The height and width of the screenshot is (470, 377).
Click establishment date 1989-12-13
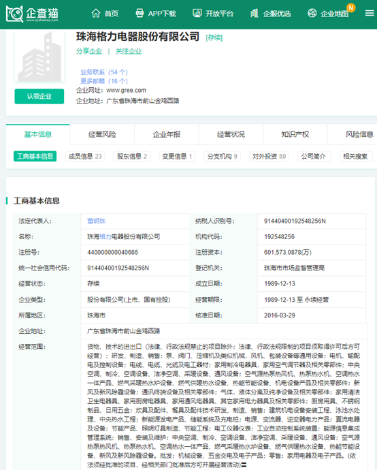pyautogui.click(x=280, y=283)
